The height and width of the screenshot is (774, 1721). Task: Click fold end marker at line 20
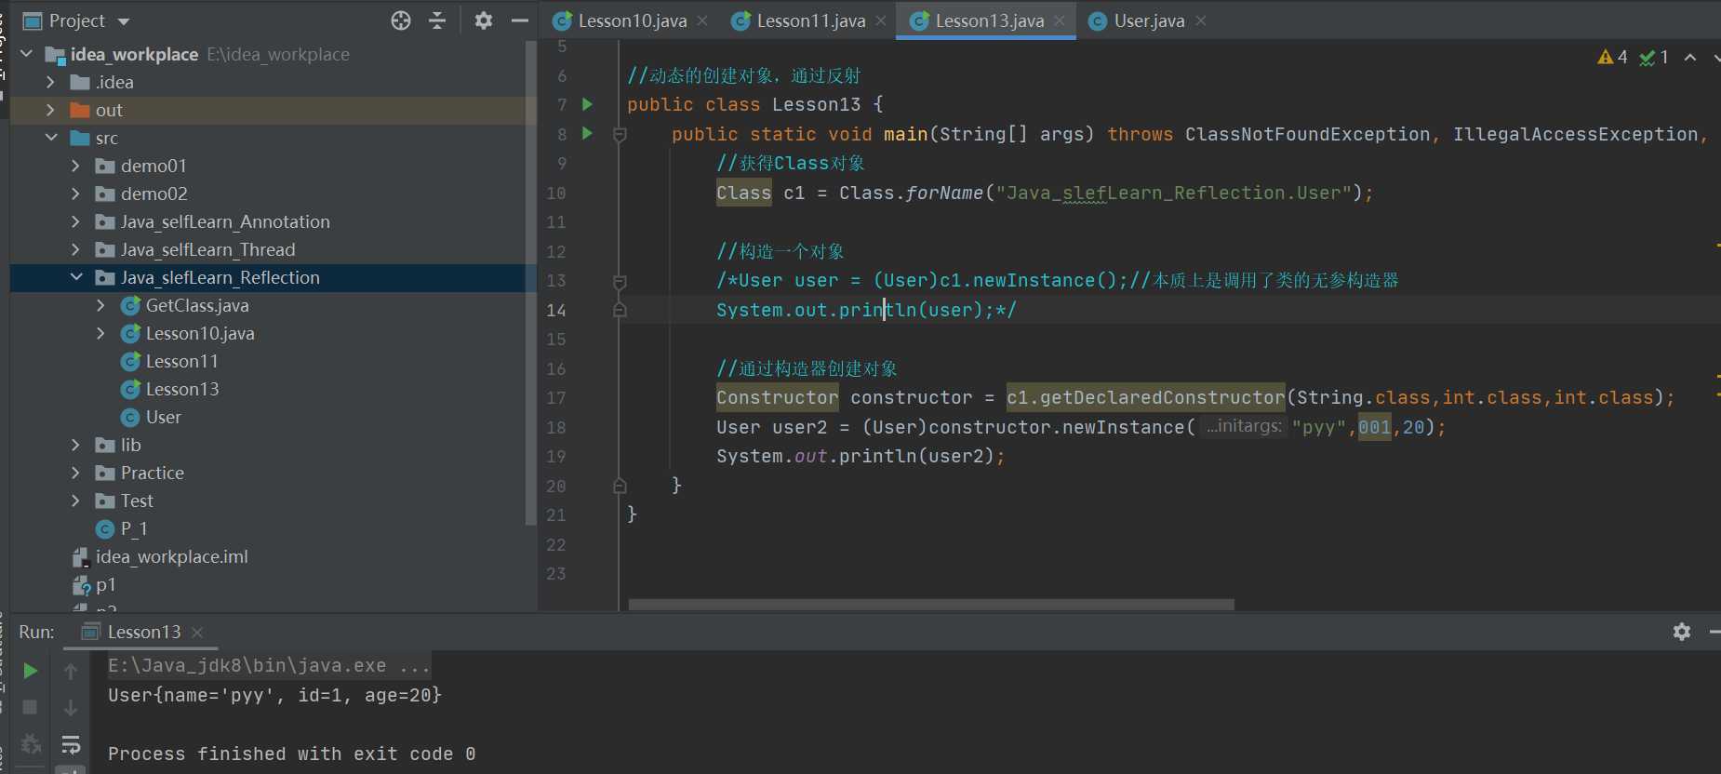620,486
